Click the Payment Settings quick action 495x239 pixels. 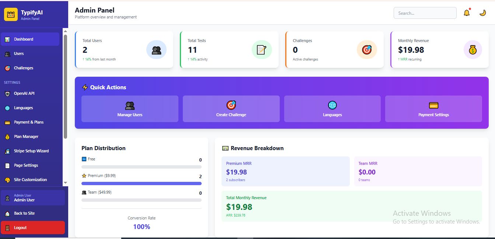(433, 109)
